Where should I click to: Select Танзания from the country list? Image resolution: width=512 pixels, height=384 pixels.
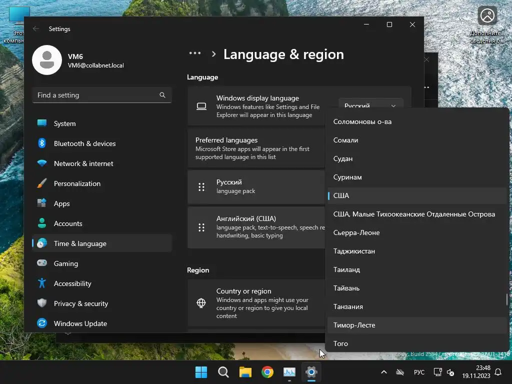pyautogui.click(x=417, y=306)
